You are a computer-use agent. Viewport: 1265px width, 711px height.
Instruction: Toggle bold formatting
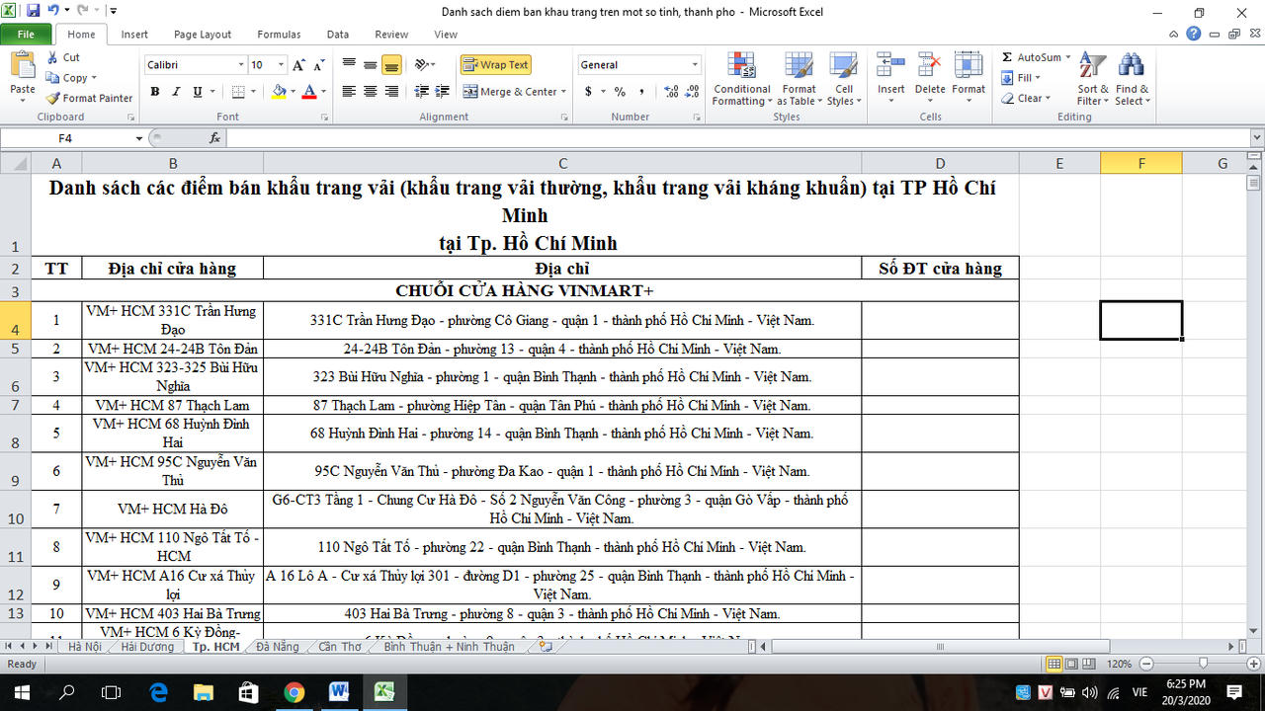(x=155, y=92)
